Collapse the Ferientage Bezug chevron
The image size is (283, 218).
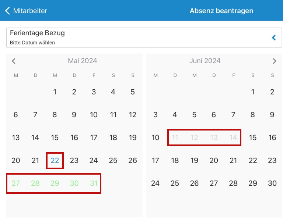pos(274,37)
